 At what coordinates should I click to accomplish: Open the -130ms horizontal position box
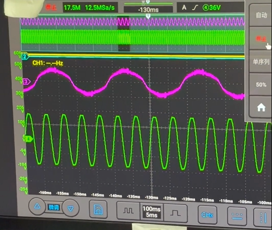(x=148, y=10)
